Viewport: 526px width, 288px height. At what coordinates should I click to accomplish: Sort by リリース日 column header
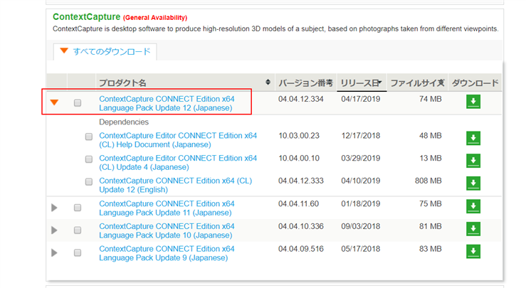point(362,82)
